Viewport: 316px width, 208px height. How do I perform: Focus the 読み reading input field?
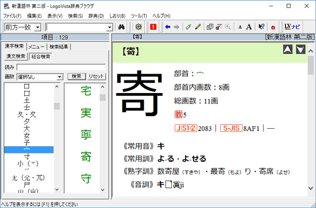point(61,67)
